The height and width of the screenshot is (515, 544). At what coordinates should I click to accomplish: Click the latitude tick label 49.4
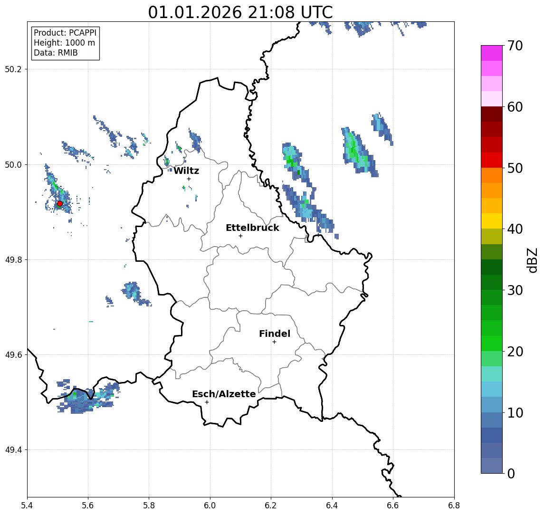coord(13,450)
